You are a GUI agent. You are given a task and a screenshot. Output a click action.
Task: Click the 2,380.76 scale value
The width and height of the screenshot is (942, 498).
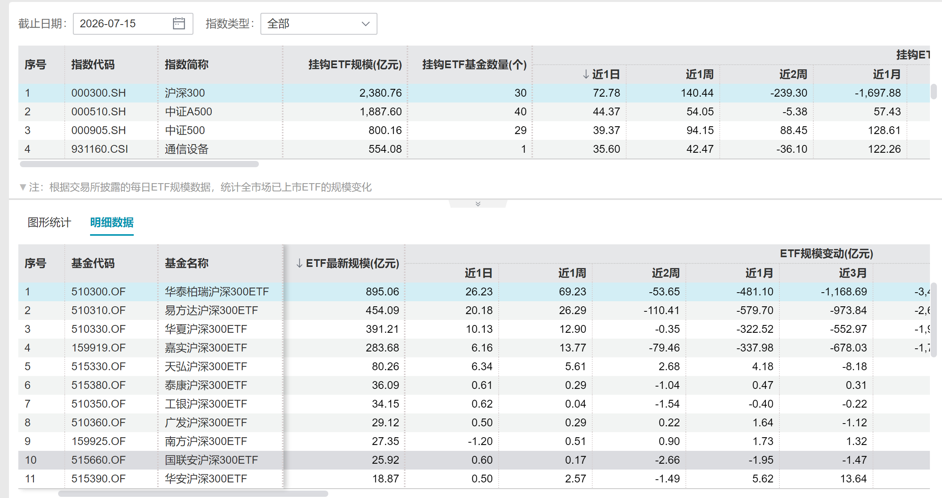tap(380, 93)
